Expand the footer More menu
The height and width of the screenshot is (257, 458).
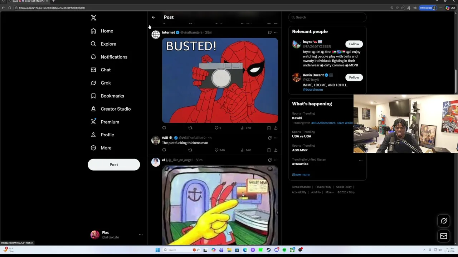point(330,192)
